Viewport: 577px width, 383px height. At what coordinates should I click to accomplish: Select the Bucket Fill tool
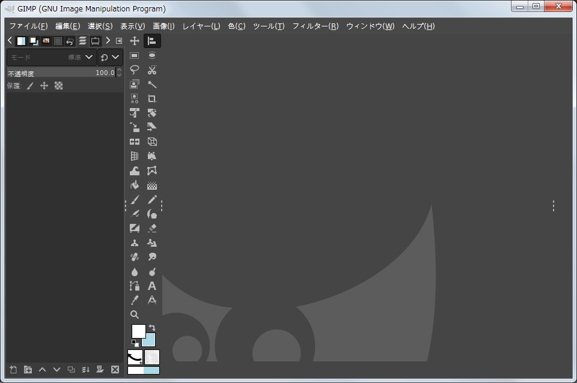135,185
